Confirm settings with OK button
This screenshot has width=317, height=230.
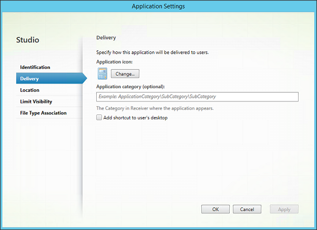pos(216,209)
